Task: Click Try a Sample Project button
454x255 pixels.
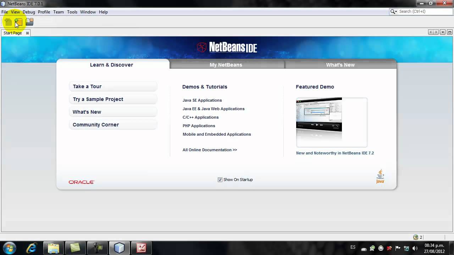Action: [x=113, y=99]
